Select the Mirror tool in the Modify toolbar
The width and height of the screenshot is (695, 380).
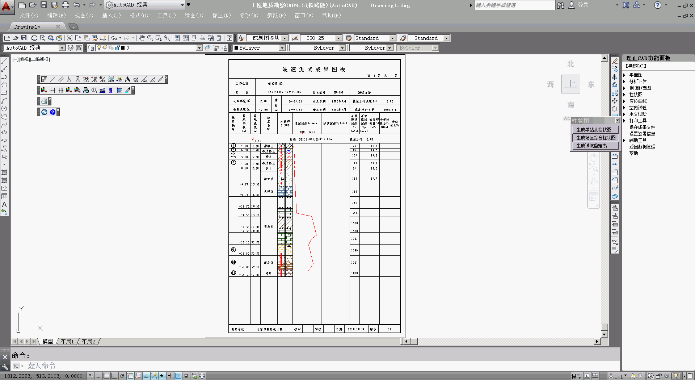point(615,77)
